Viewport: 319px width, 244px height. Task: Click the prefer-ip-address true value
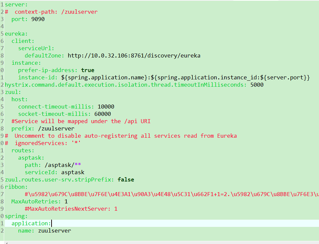click(x=87, y=70)
